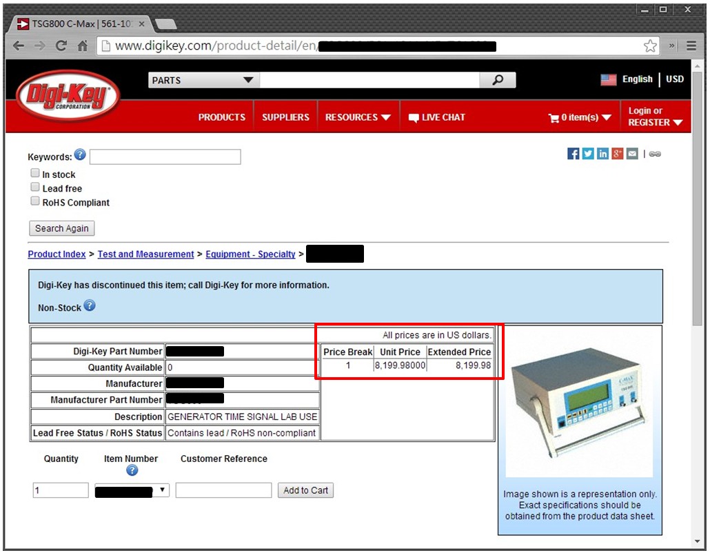Start a LIVE CHAT session
710x553 pixels.
click(437, 117)
